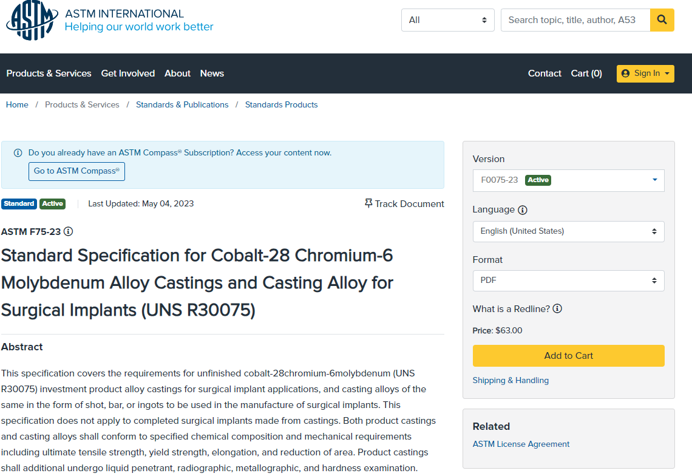Click the Active badge inside Version dropdown
Screen dimensions: 692x476
(538, 180)
